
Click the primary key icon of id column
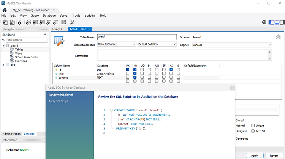(56, 70)
